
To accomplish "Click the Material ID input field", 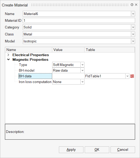I will coord(79,20).
